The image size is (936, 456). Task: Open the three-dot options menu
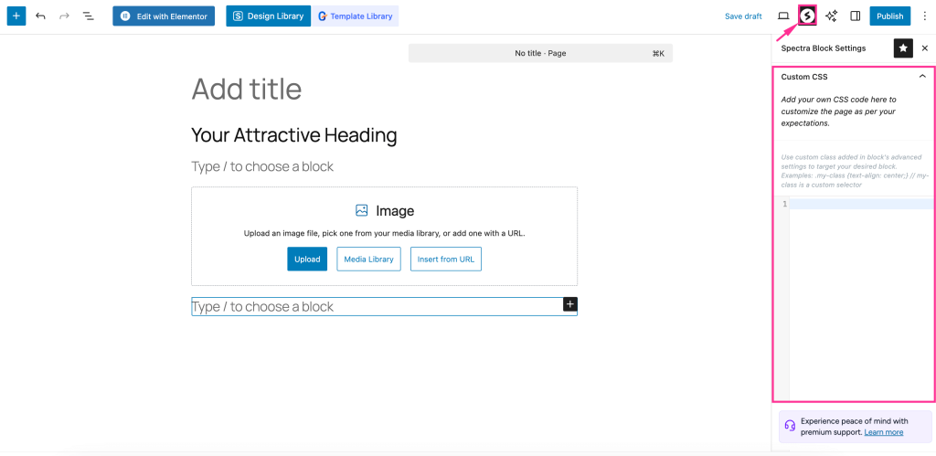tap(924, 16)
